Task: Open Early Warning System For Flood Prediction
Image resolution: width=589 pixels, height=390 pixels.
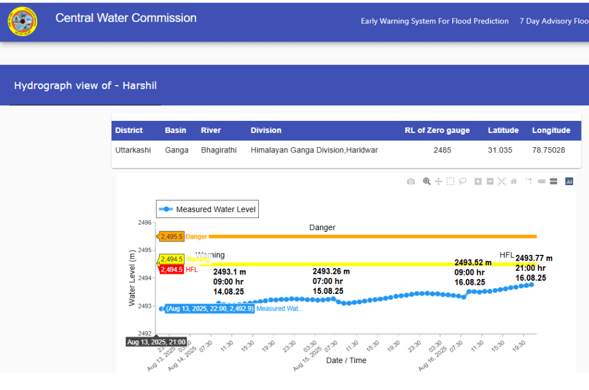Action: pos(434,21)
